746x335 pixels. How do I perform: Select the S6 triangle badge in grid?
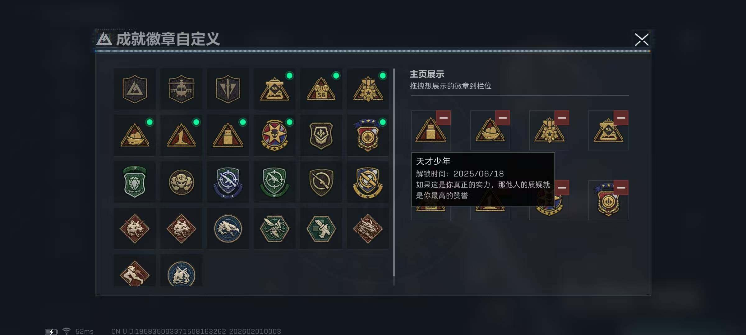321,89
